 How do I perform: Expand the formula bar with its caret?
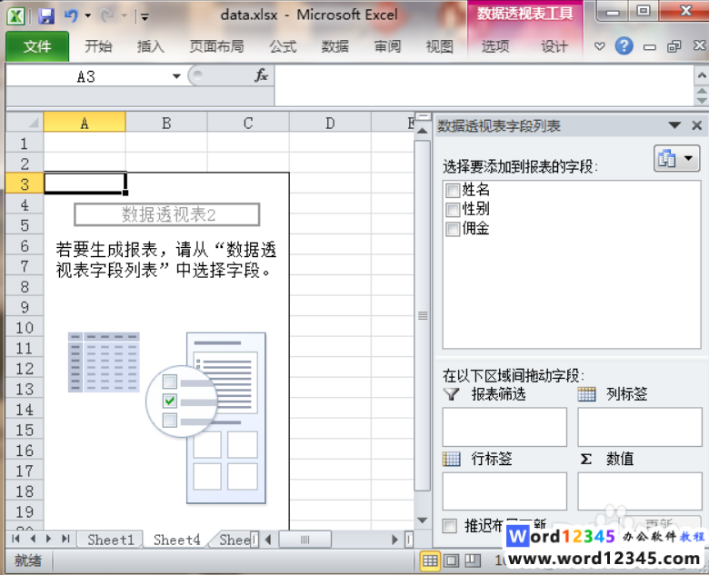[x=702, y=75]
